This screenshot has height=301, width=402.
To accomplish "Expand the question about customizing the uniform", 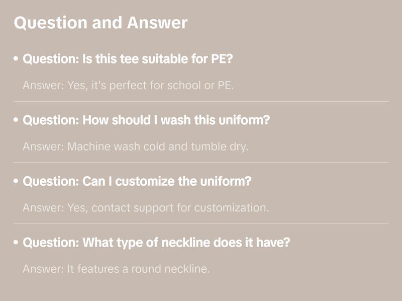I will coord(137,182).
